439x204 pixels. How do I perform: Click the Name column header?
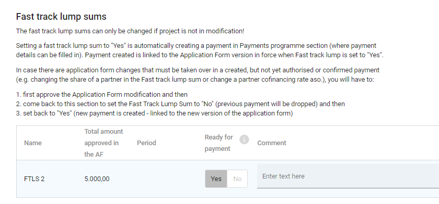[x=33, y=143]
